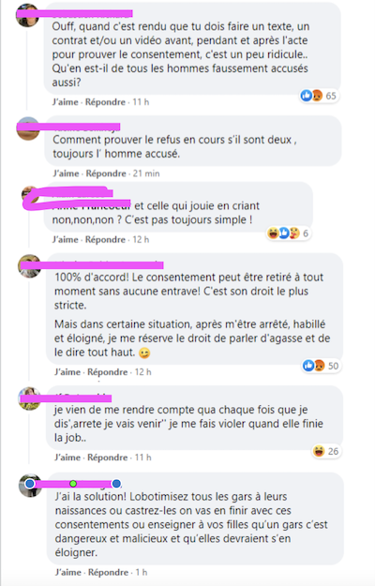Open the avatar beside 'J'ai la solution' comment
This screenshot has height=586, width=375.
pyautogui.click(x=31, y=486)
